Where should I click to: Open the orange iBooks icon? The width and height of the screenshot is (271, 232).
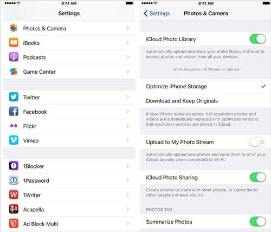pyautogui.click(x=14, y=42)
